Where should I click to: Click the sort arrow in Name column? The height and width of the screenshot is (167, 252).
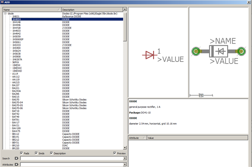59,9
